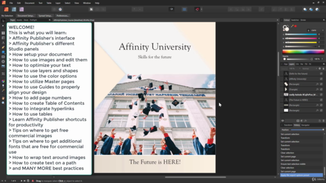The image size is (326, 183).
Task: Switch to the Stroke tab
Action: [303, 20]
